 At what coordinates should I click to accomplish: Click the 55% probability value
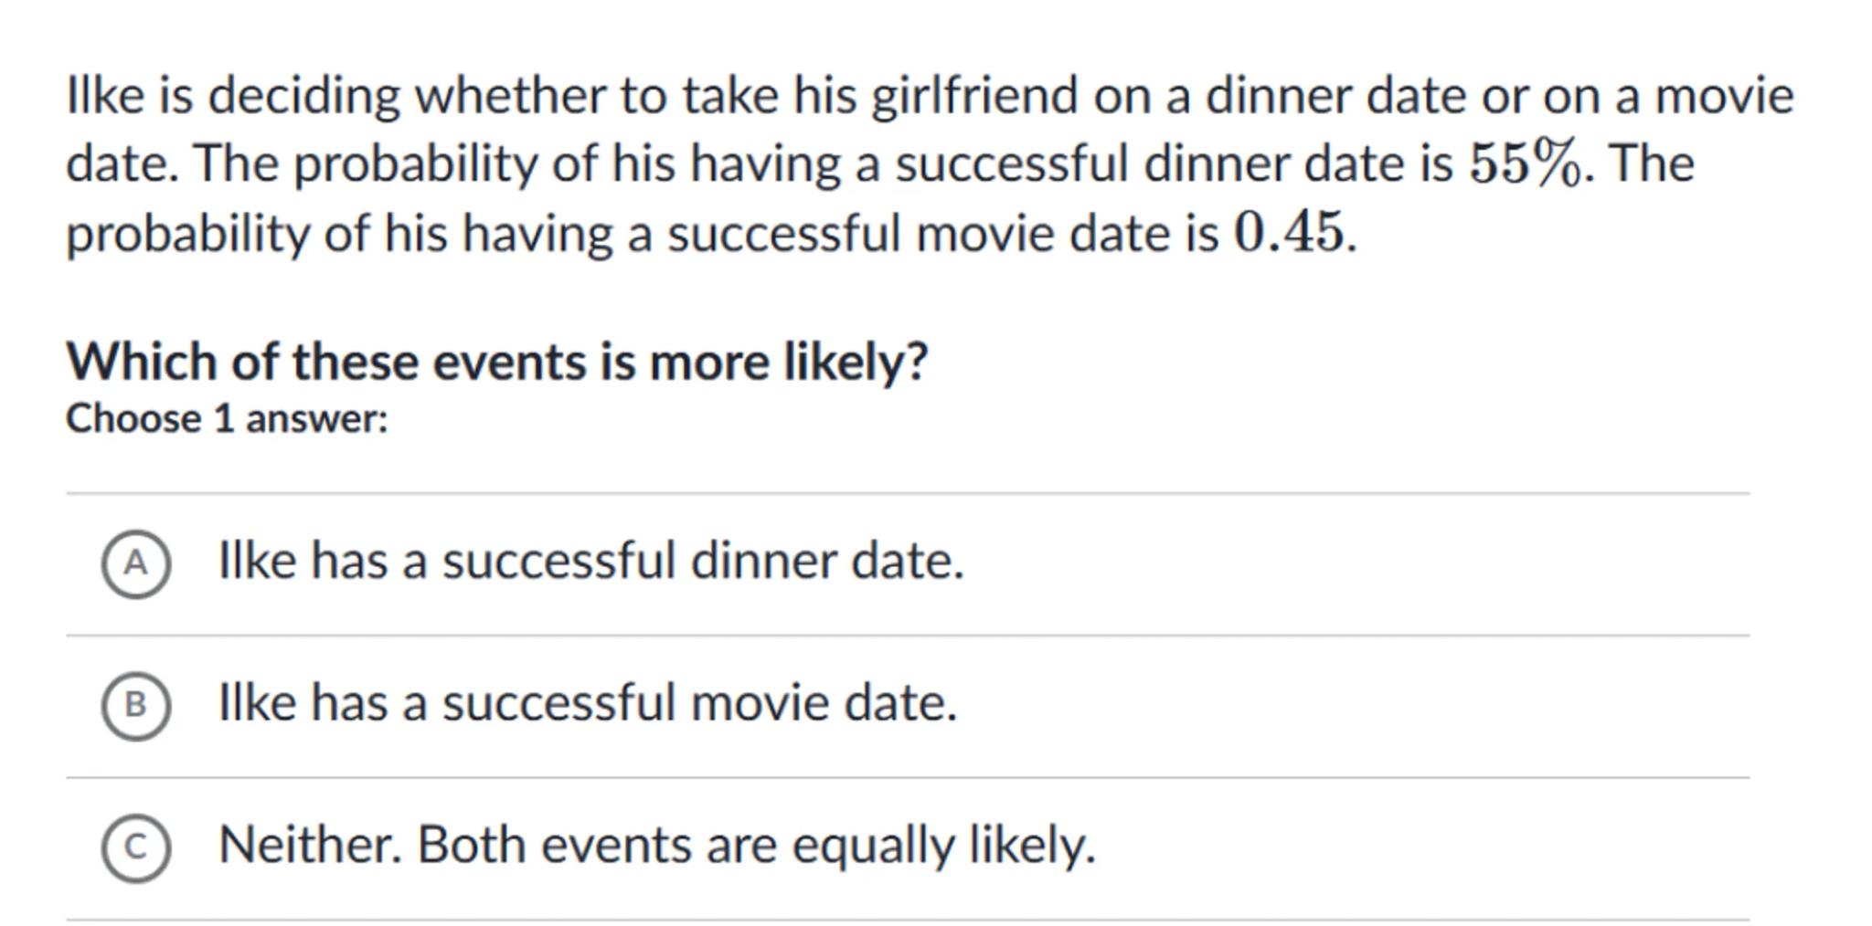click(x=1525, y=164)
